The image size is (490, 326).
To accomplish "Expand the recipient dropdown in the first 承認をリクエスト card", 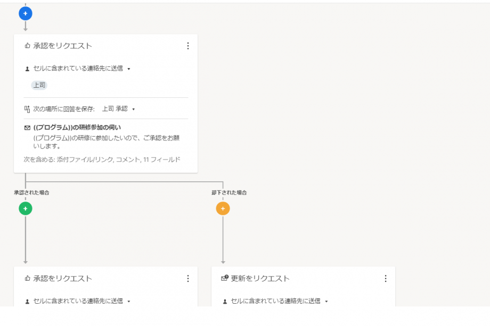I will click(x=129, y=69).
